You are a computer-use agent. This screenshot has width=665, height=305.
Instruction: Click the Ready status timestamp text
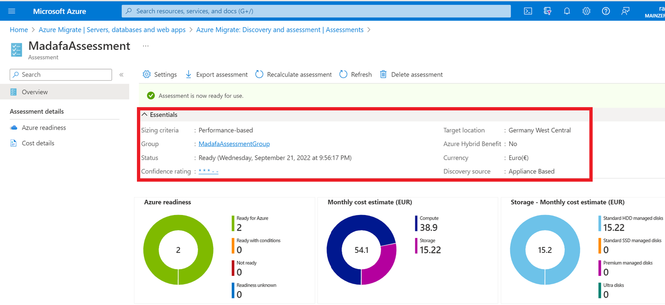(275, 158)
